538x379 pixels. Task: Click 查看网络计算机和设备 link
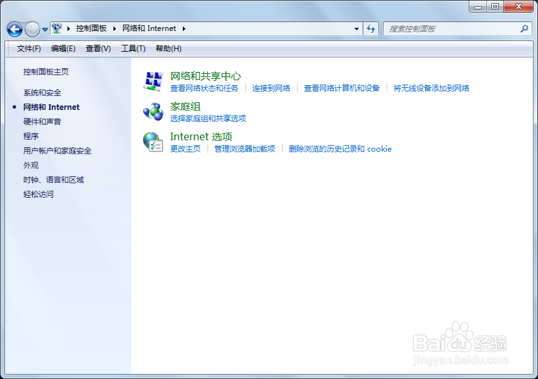pyautogui.click(x=342, y=88)
